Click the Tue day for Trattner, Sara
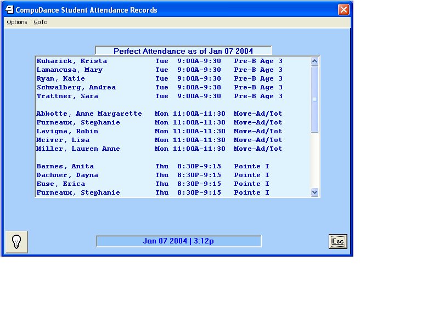439x329 pixels. point(162,96)
